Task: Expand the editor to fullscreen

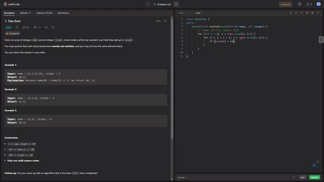Action: coord(318,13)
